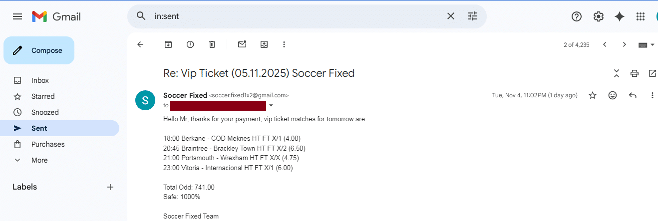This screenshot has height=221, width=658.
Task: Toggle the main menu hamburger button
Action: (x=17, y=16)
